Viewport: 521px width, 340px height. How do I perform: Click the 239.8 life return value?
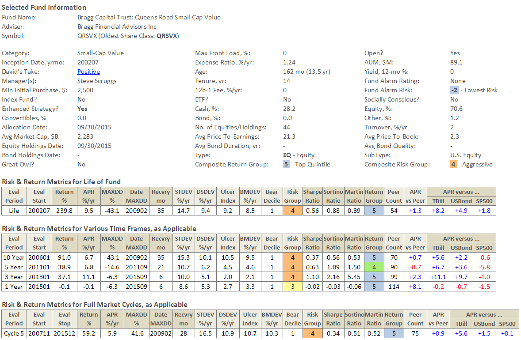pyautogui.click(x=65, y=211)
